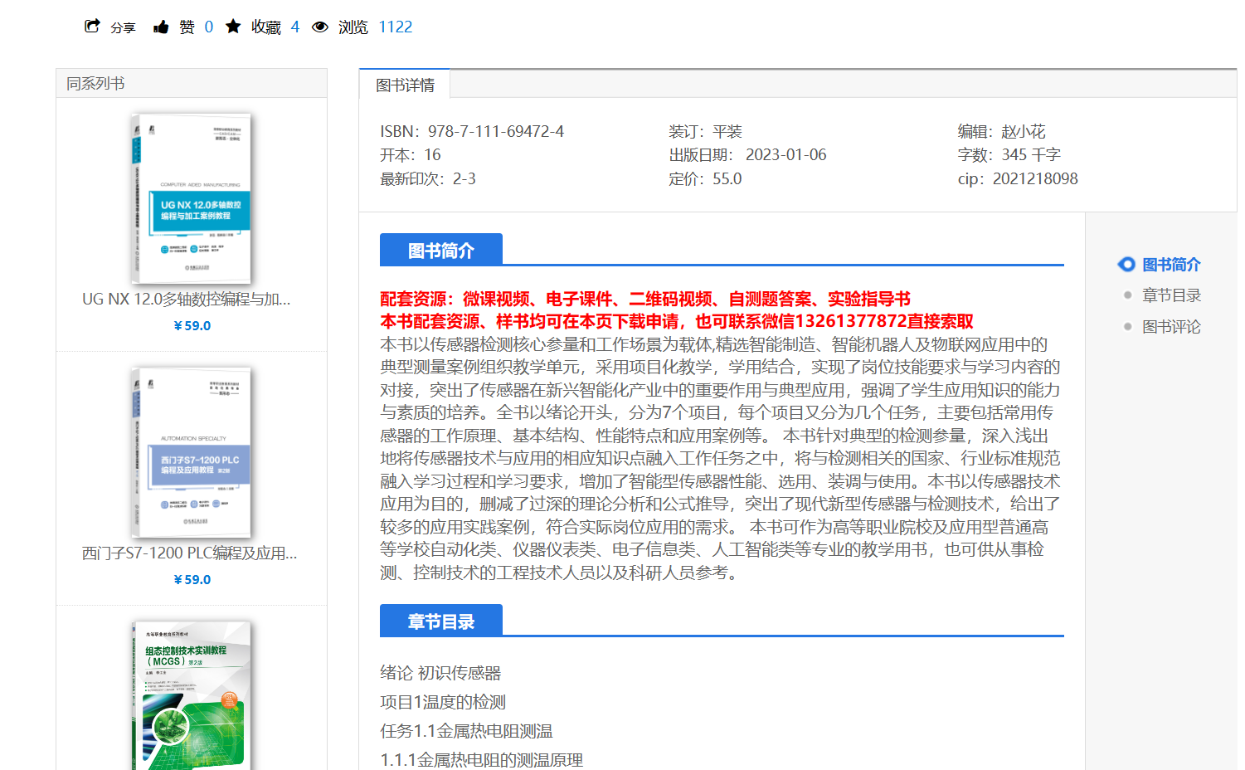The height and width of the screenshot is (770, 1245).
Task: Click the share arrow icon
Action: (x=92, y=27)
